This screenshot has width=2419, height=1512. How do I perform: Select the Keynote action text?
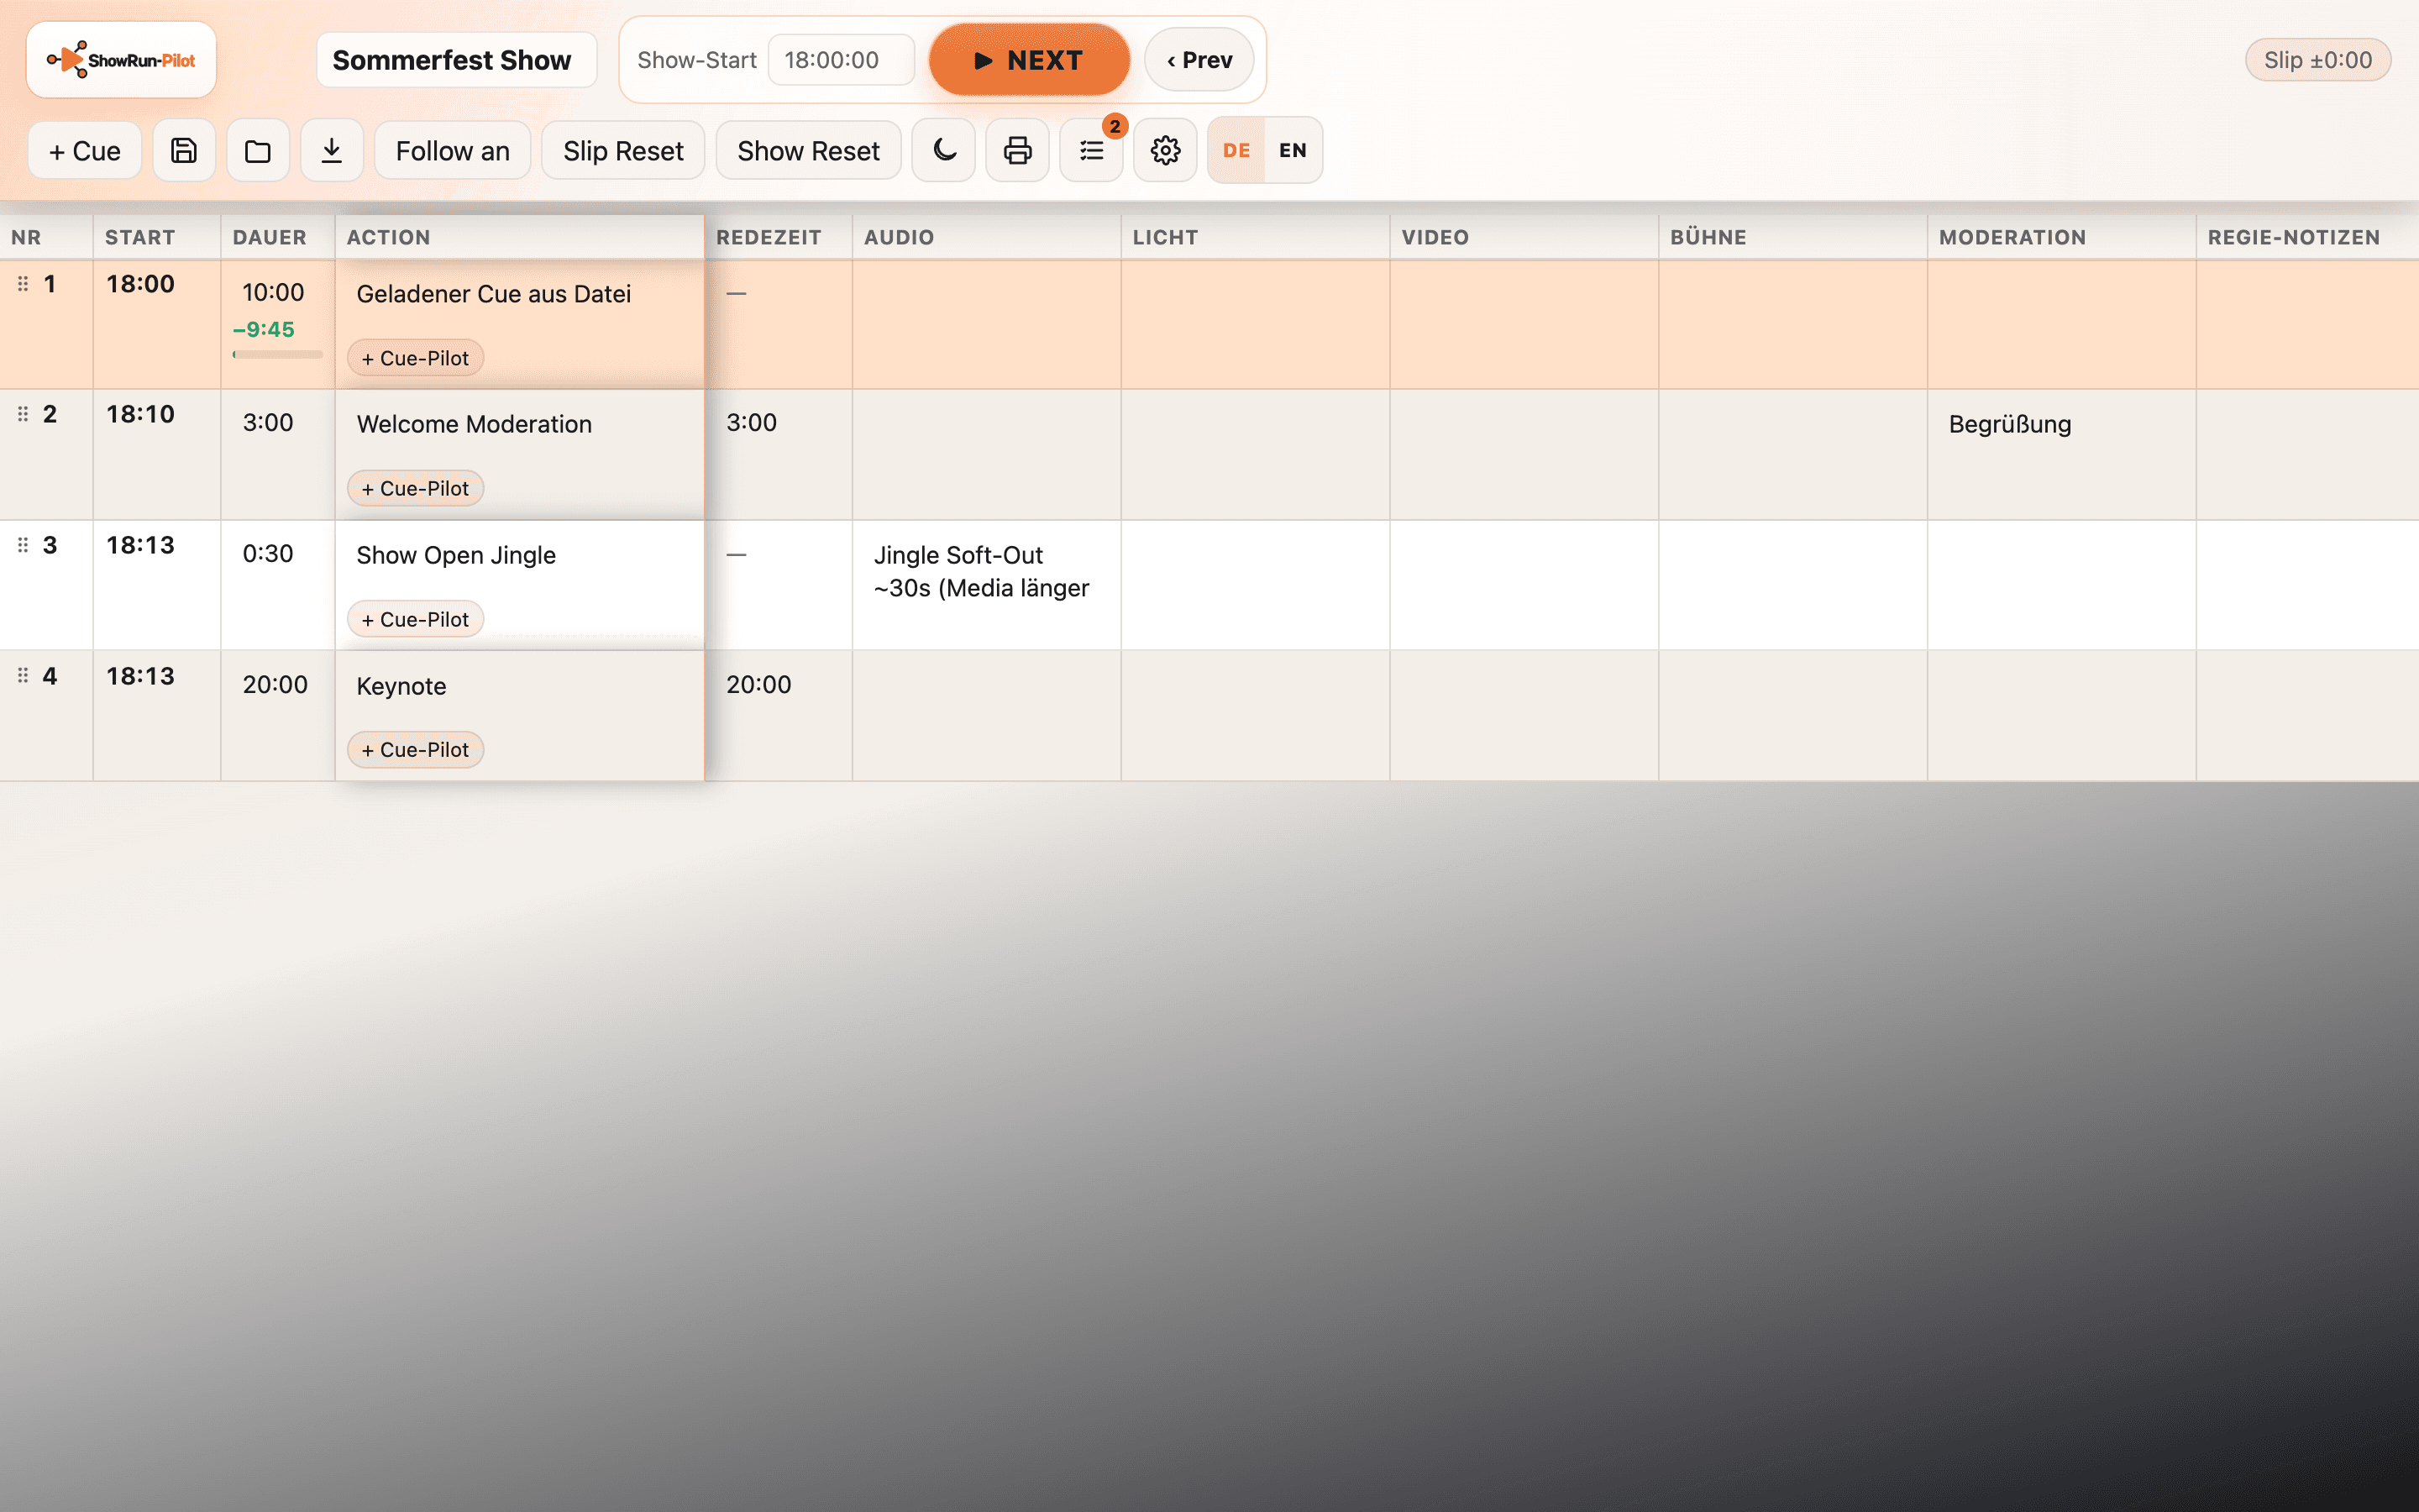[401, 686]
